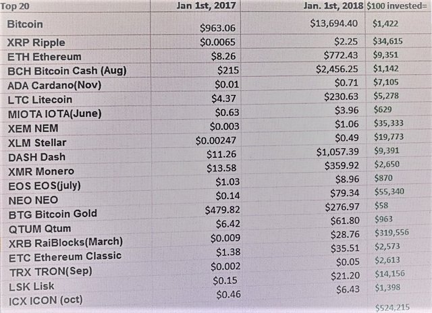
Task: Select the Jan 1st, 2017 column header
Action: [198, 7]
